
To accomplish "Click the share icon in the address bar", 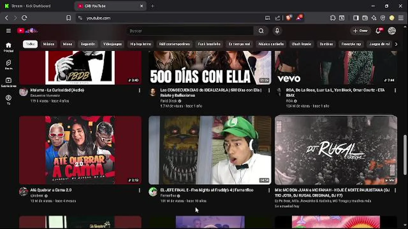I will [278, 18].
